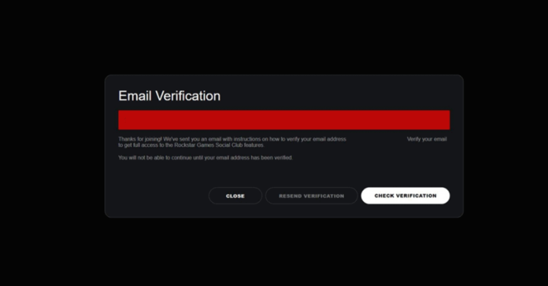548x286 pixels.
Task: Click left edge of the red banner
Action: pos(120,120)
